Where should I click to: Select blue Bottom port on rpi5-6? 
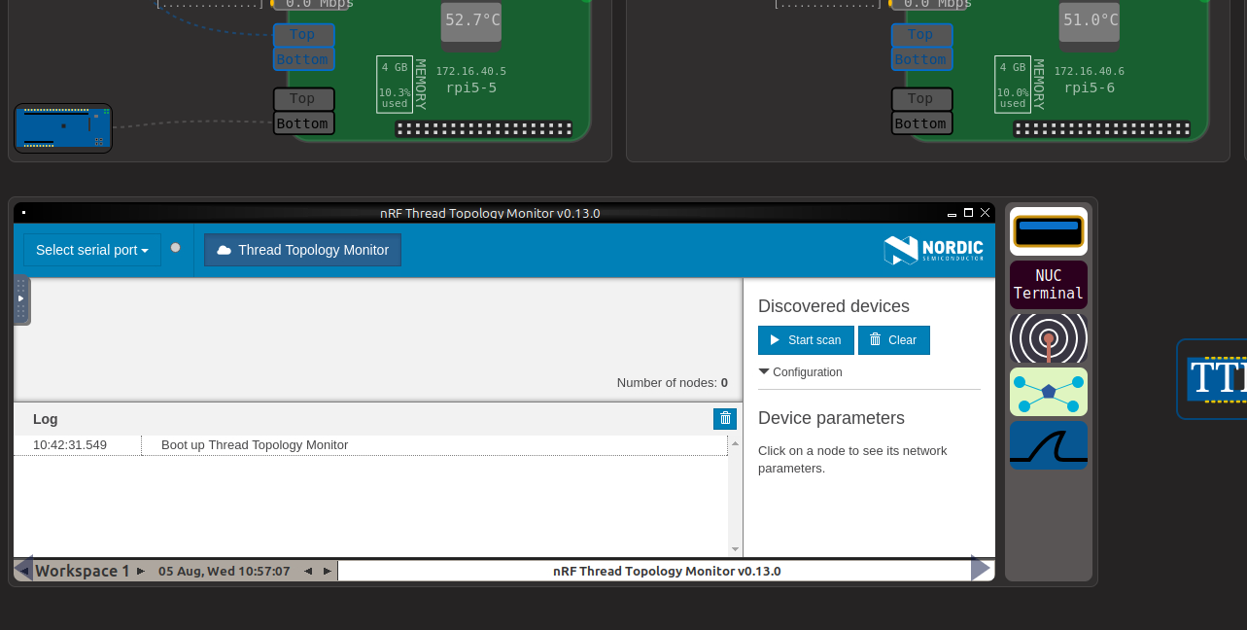(921, 59)
